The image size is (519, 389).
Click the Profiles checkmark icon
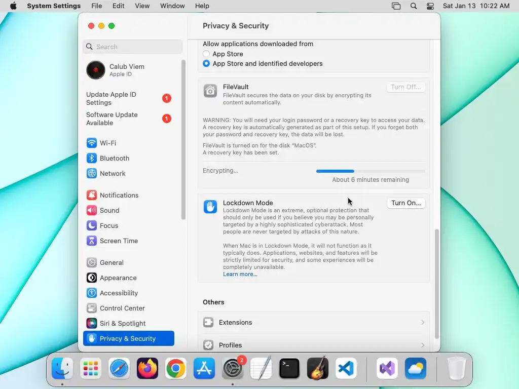208,345
